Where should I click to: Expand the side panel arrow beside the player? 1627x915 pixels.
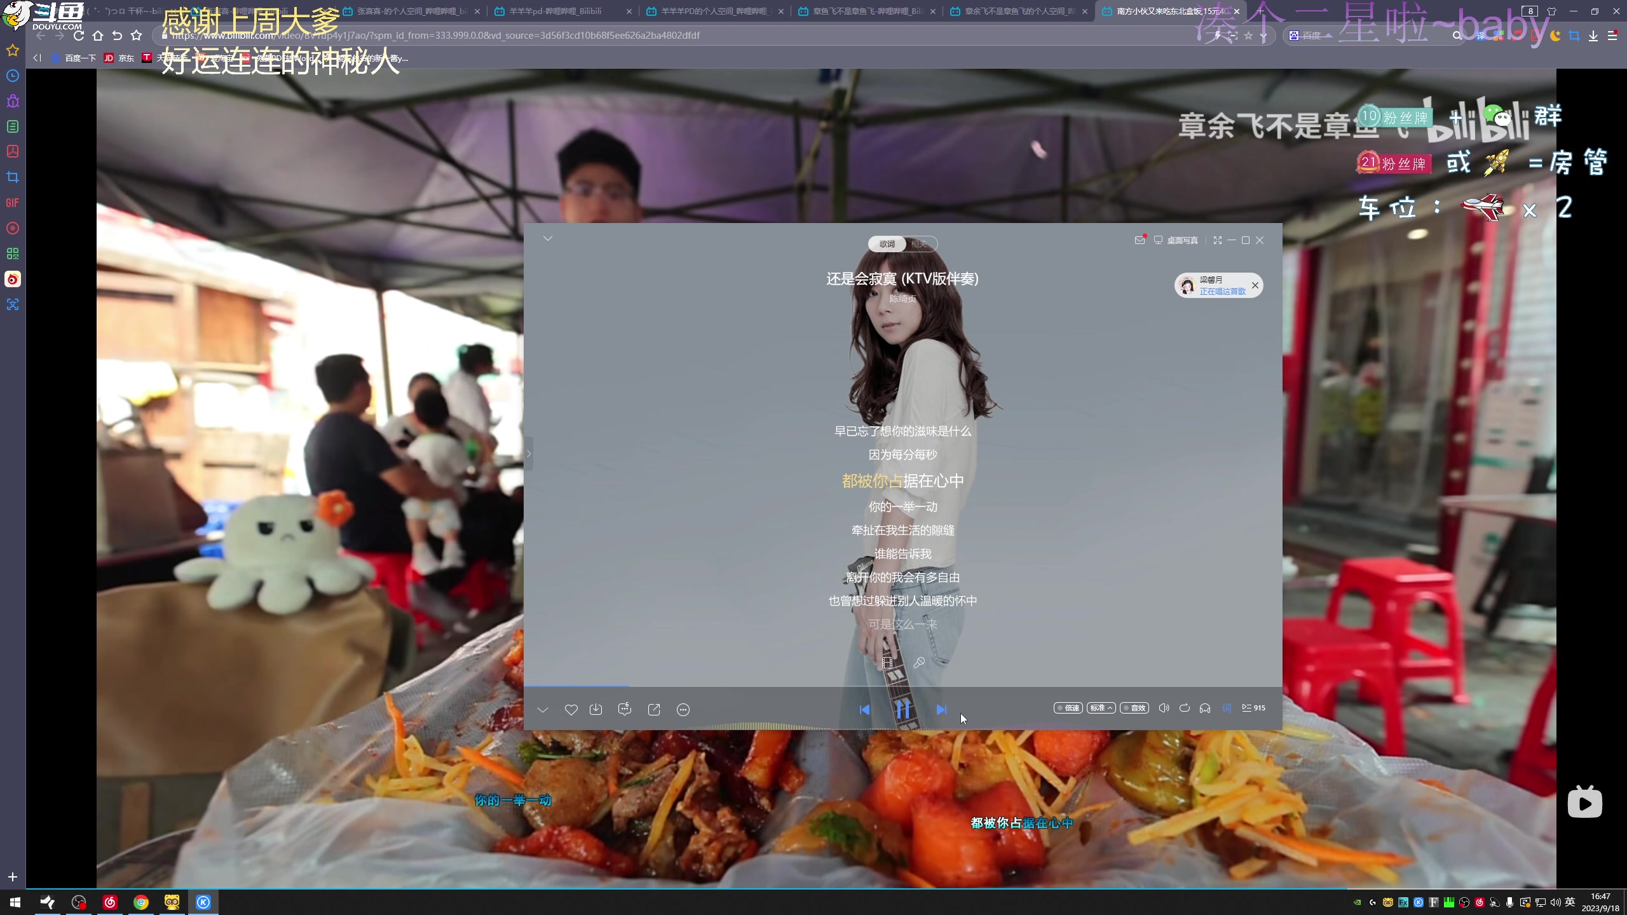528,454
